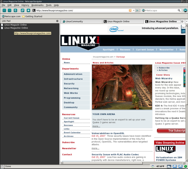This screenshot has width=188, height=169.
Task: Follow the Startpage breadcrumb link
Action: tap(121, 57)
